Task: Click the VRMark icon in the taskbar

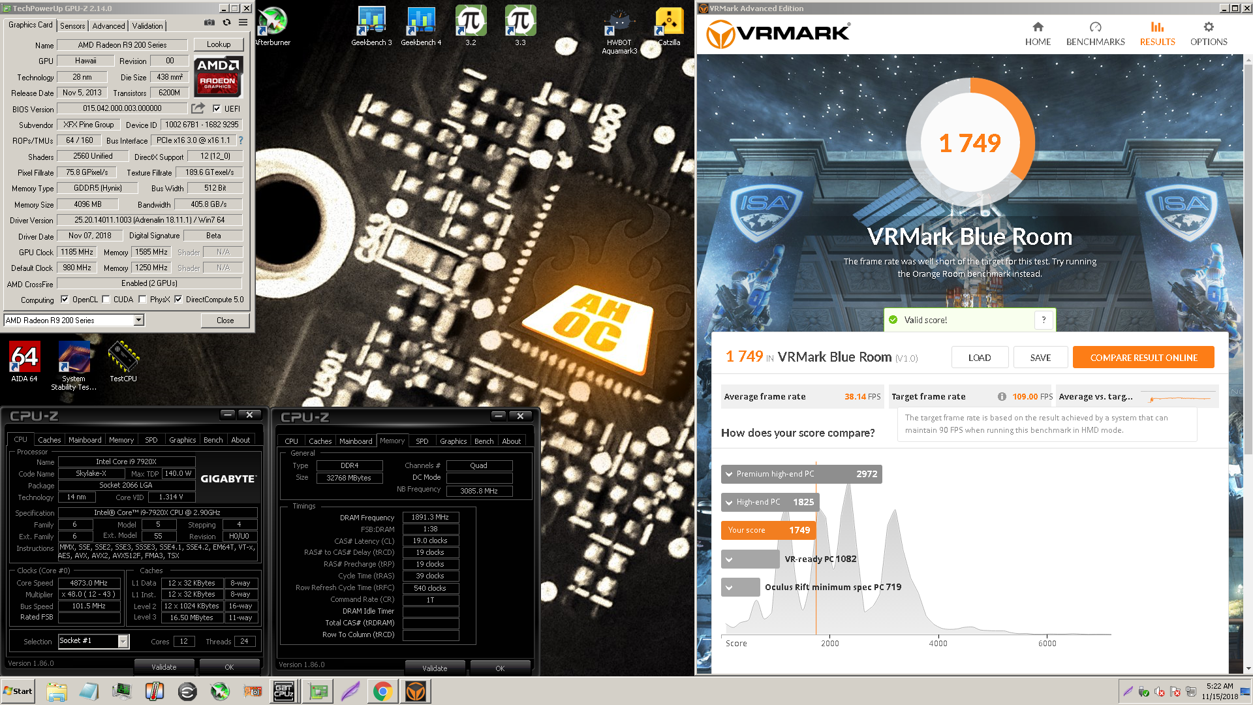Action: 416,691
